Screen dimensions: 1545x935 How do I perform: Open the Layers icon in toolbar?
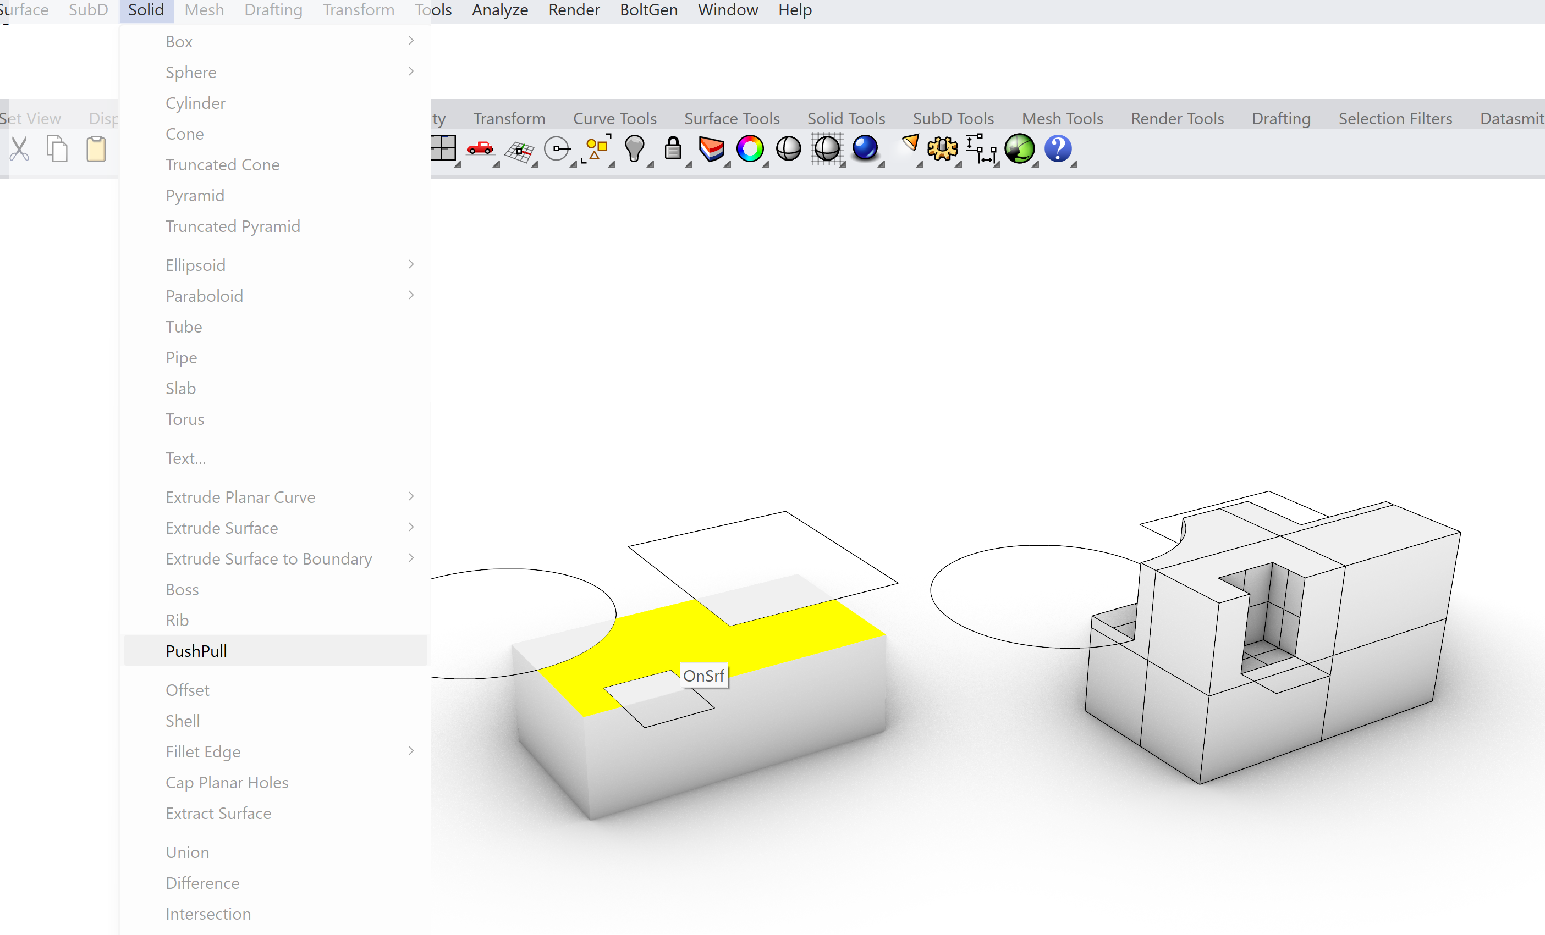click(x=712, y=149)
